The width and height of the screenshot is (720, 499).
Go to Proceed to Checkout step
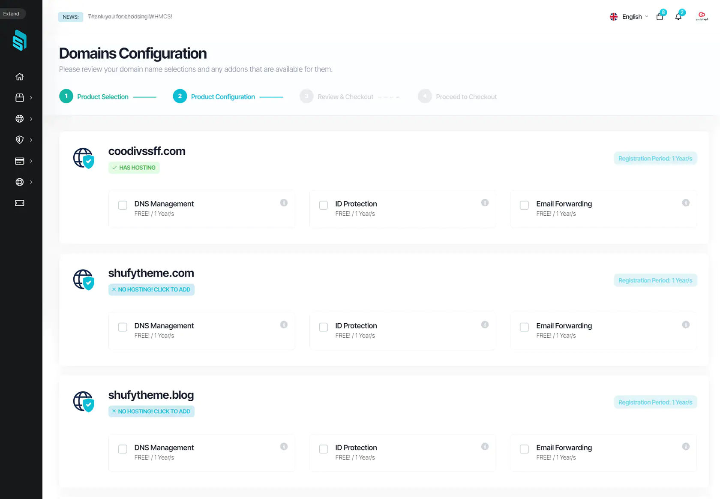(x=457, y=96)
